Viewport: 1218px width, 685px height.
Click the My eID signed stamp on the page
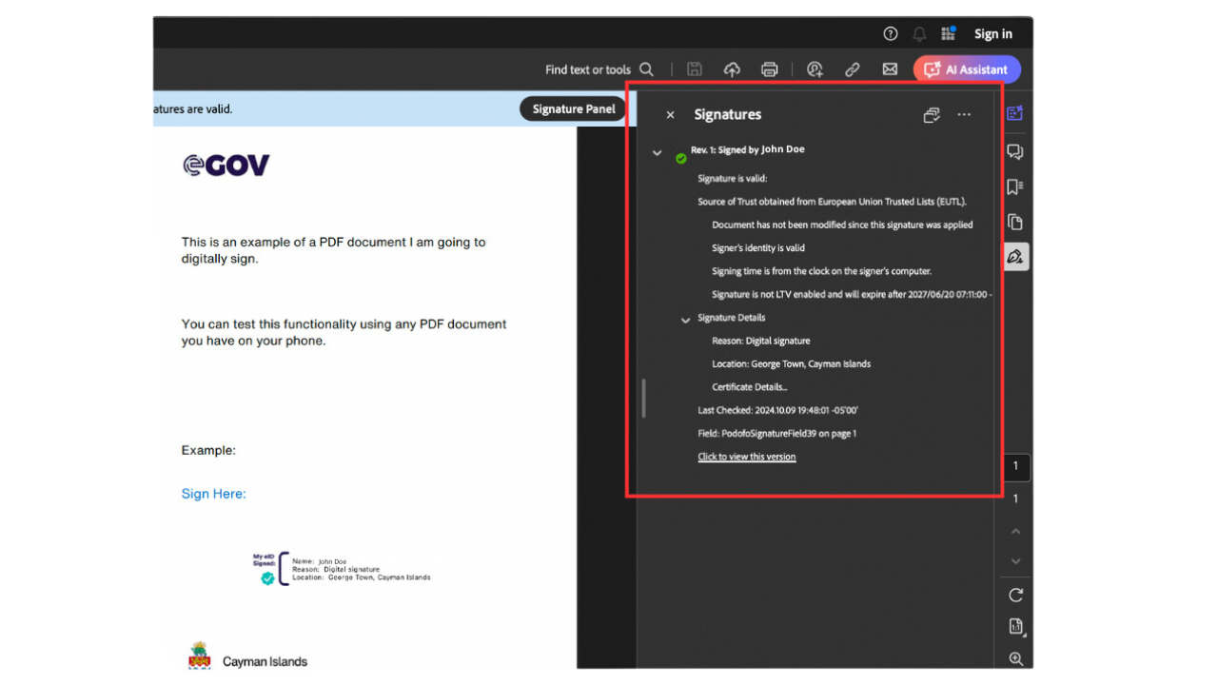coord(341,569)
